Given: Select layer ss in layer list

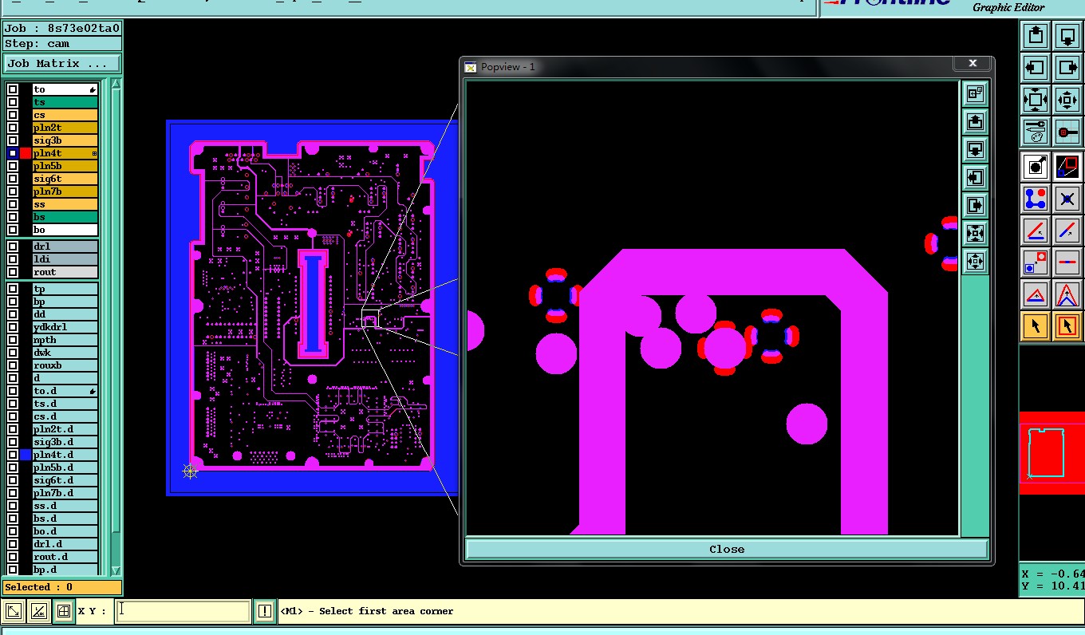Looking at the screenshot, I should (65, 204).
